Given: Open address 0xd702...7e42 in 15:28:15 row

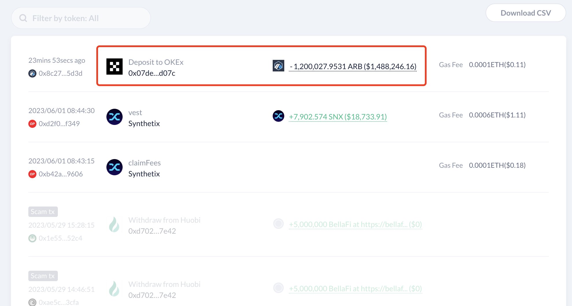Looking at the screenshot, I should pos(152,231).
